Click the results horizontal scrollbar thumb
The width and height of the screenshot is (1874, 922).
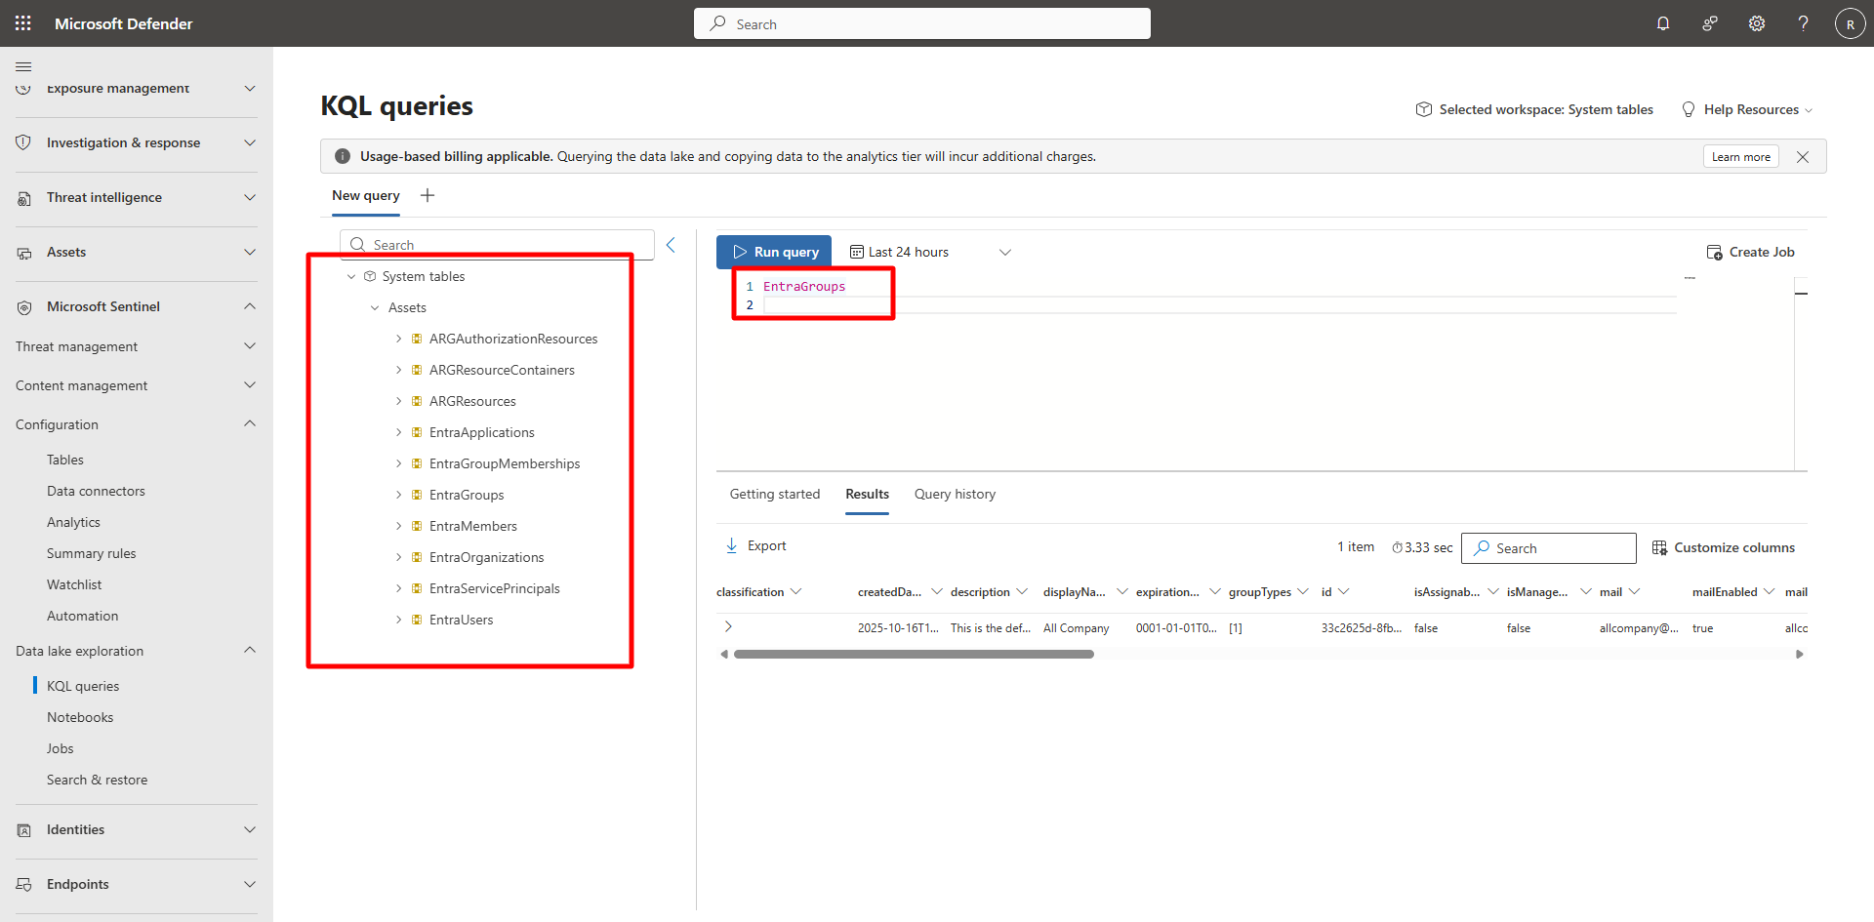click(x=914, y=654)
